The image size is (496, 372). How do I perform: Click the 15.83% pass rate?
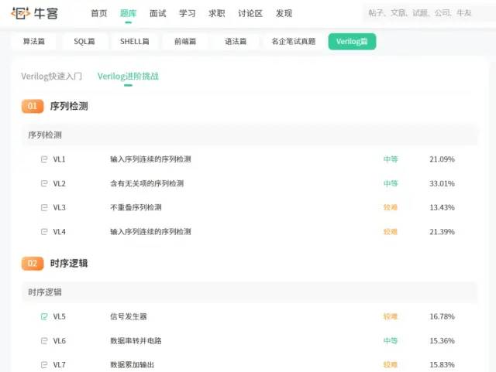click(442, 365)
